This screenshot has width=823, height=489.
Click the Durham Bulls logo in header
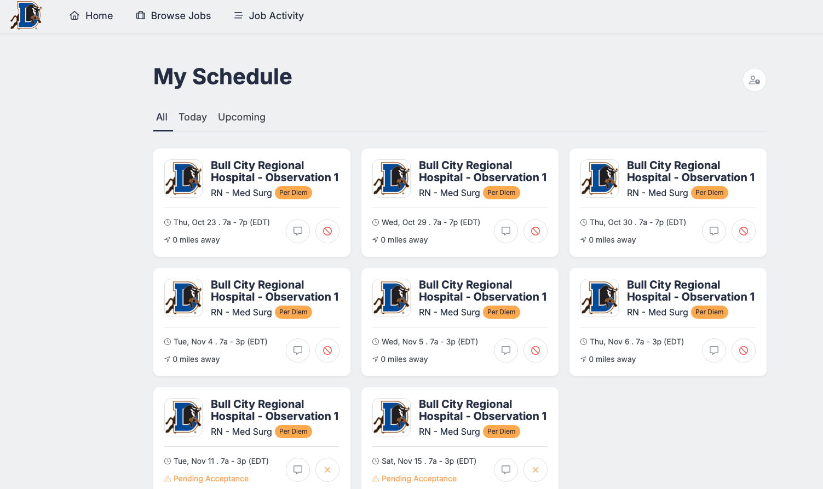pyautogui.click(x=26, y=15)
